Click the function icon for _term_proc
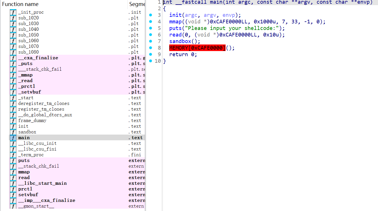This screenshot has height=211, width=378. point(13,155)
